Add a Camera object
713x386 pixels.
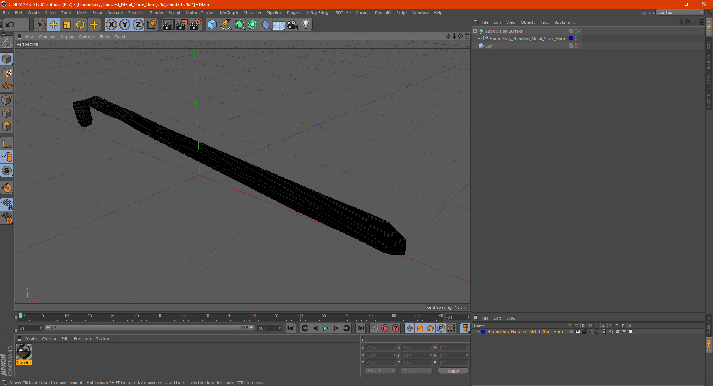[293, 25]
